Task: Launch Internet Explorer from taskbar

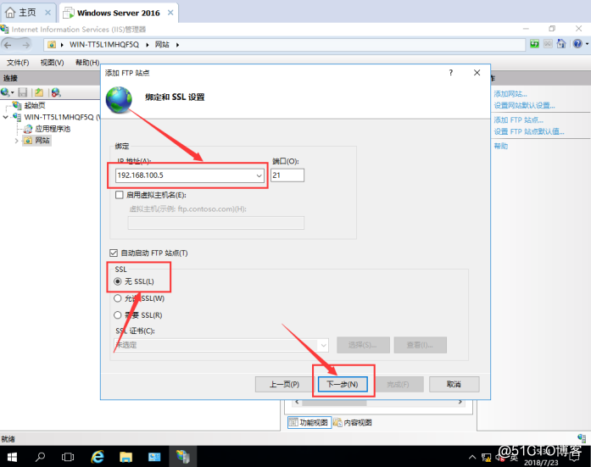Action: [x=98, y=457]
